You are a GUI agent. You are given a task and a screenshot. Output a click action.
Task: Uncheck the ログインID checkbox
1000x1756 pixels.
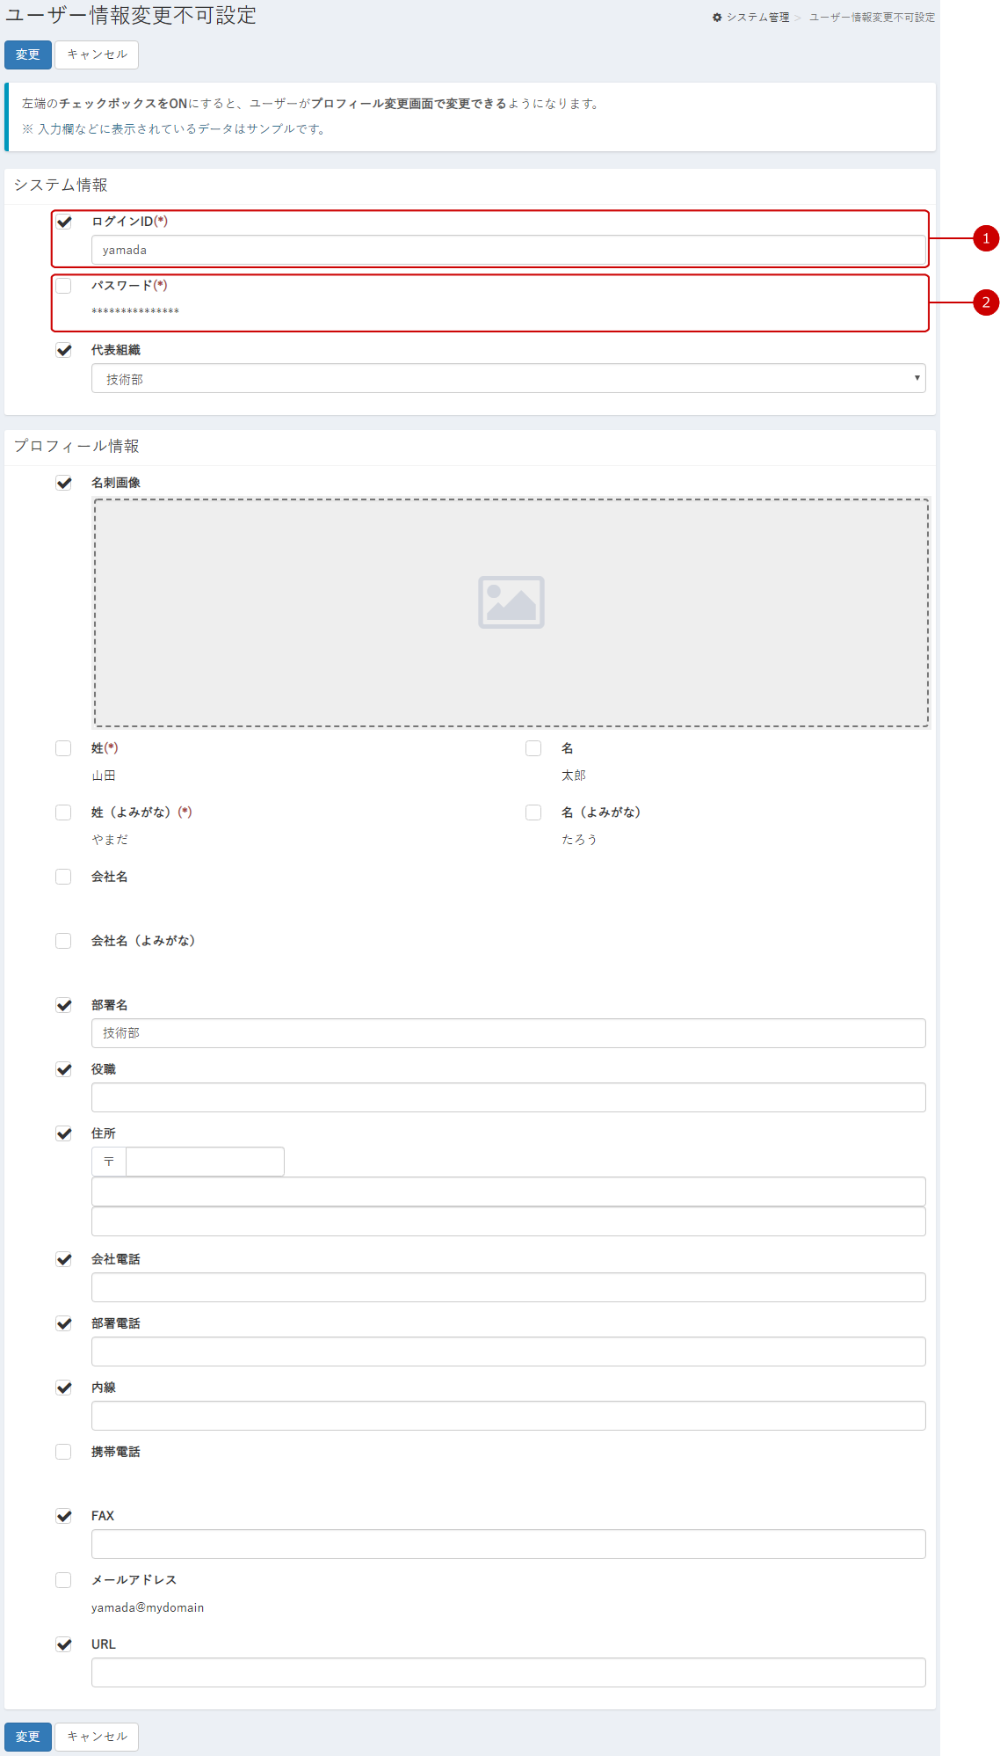[x=63, y=222]
